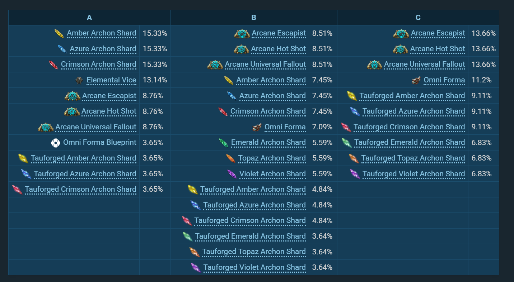This screenshot has width=514, height=282.
Task: Open Tauforged Azure Archon Shard link in column B
Action: point(254,205)
